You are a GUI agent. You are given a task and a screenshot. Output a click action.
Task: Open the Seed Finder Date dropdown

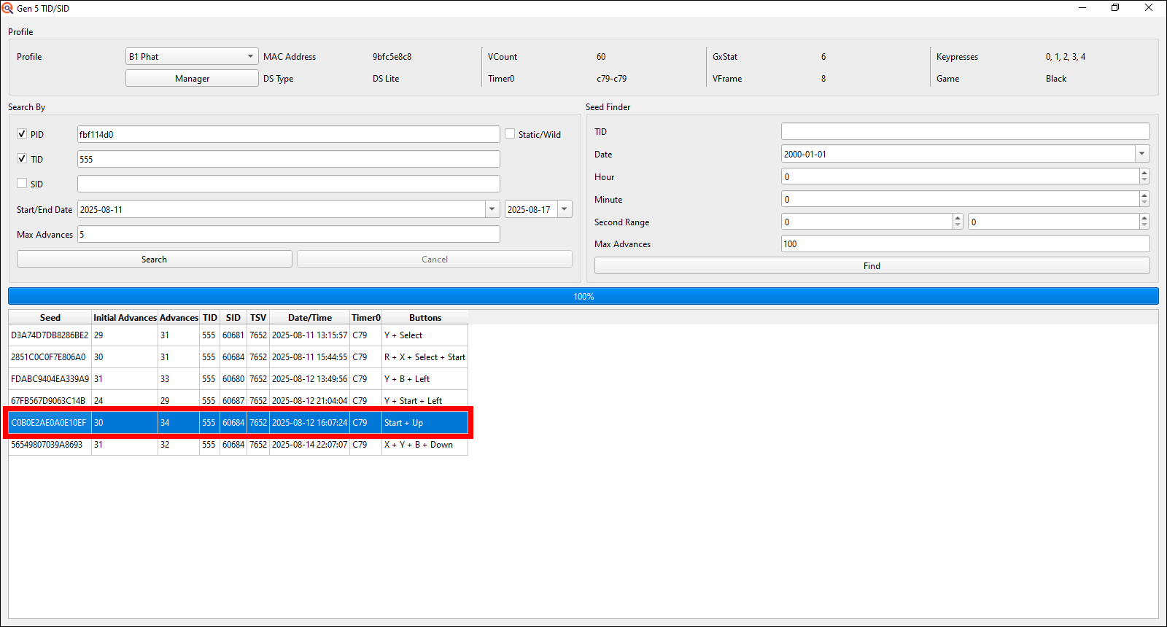point(1141,154)
